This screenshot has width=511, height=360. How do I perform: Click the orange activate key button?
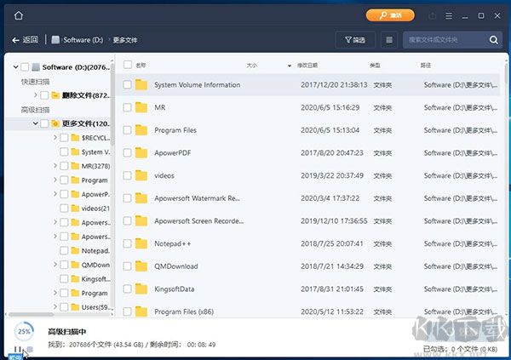point(390,15)
